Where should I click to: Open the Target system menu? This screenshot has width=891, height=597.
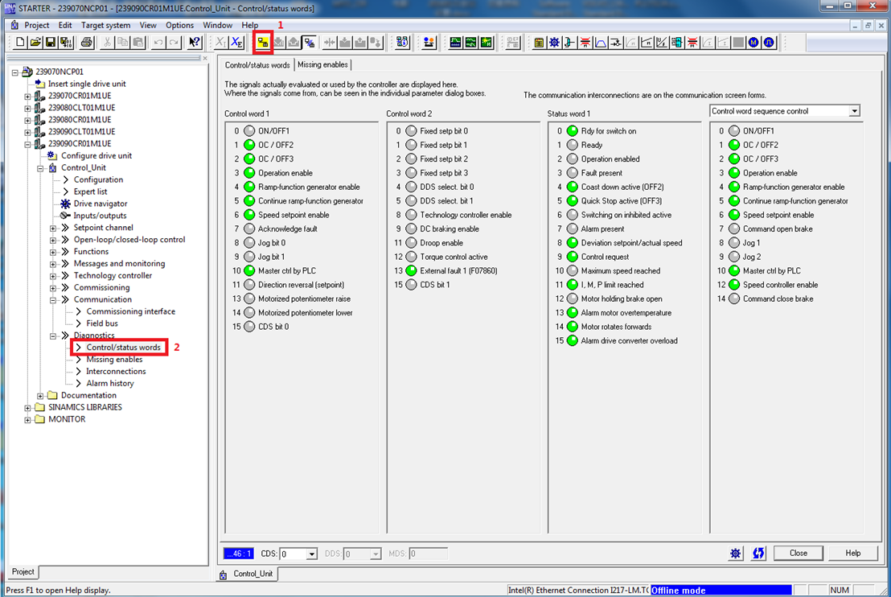point(105,25)
